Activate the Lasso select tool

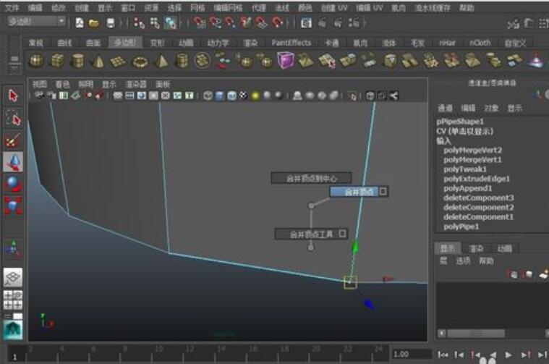tap(12, 118)
